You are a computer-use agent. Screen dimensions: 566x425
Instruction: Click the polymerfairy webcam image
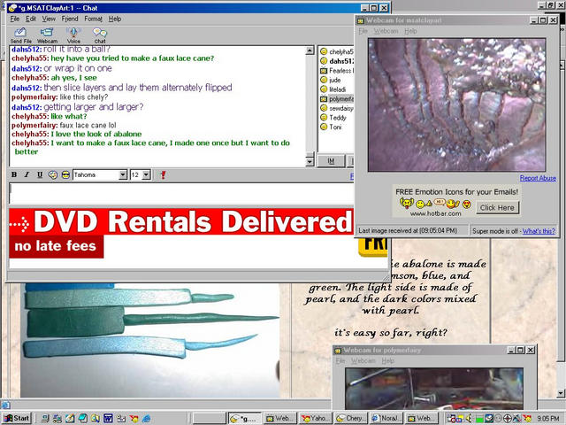[x=434, y=389]
